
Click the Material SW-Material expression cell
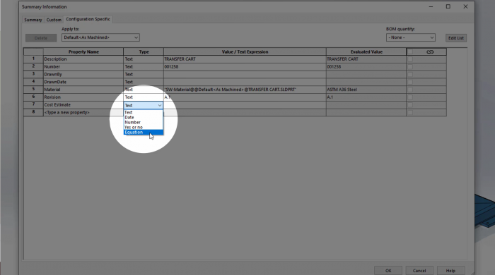point(245,90)
